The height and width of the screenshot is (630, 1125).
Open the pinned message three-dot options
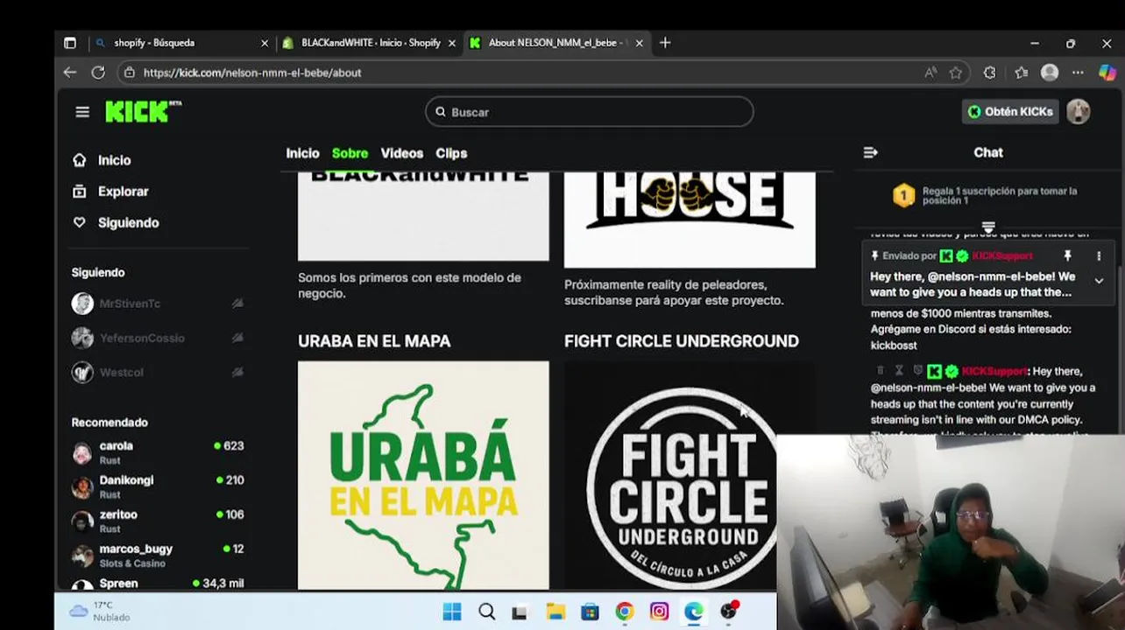[x=1099, y=255]
